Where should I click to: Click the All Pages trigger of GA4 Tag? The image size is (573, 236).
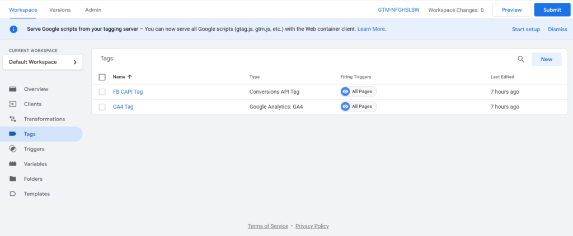click(359, 107)
